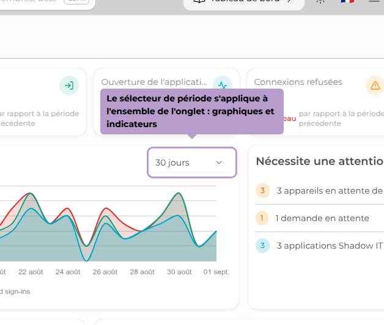Click the '01 sept.' axis label

[216, 272]
